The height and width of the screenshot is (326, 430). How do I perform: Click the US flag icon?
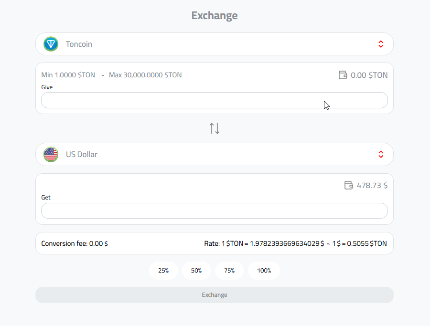tap(51, 155)
